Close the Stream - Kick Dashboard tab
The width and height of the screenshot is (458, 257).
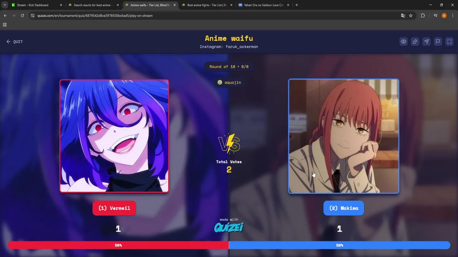point(61,5)
